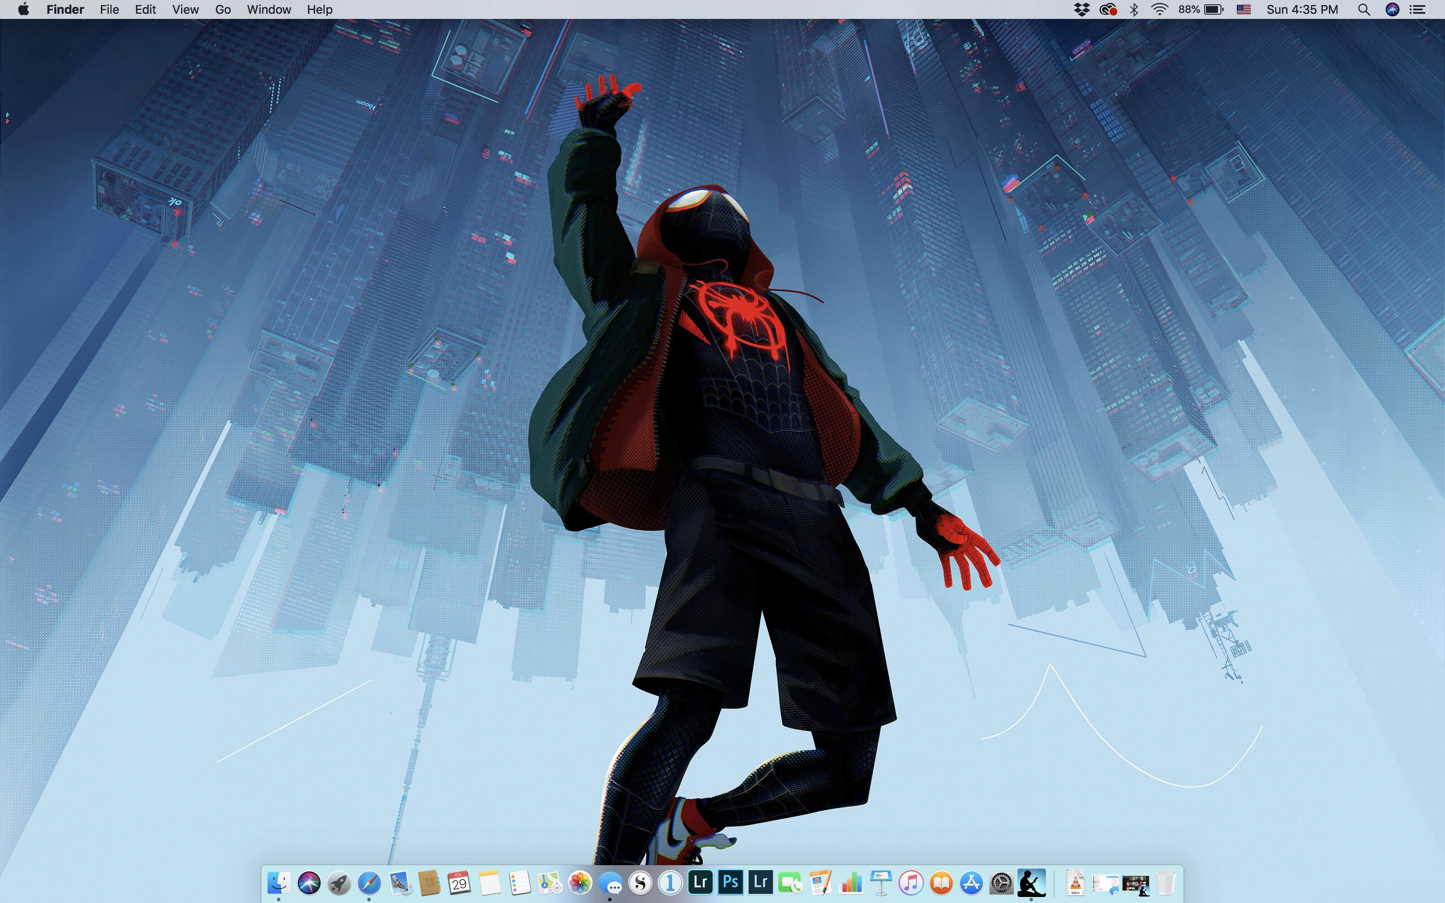Open iTunes from the Dock

click(910, 883)
